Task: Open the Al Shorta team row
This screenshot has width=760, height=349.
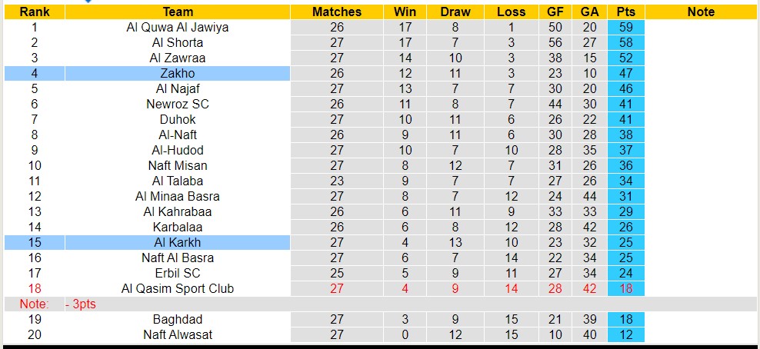Action: point(178,42)
